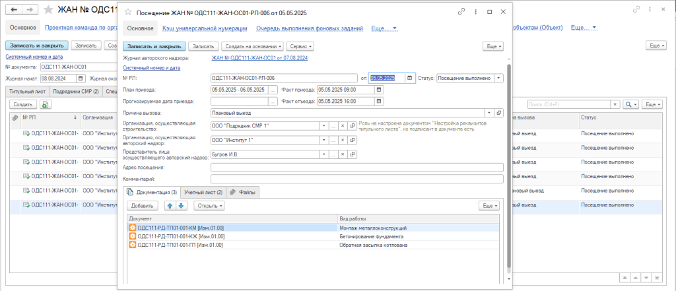
Task: Add Посещение ЖАН dialog to favorites star
Action: (x=128, y=12)
